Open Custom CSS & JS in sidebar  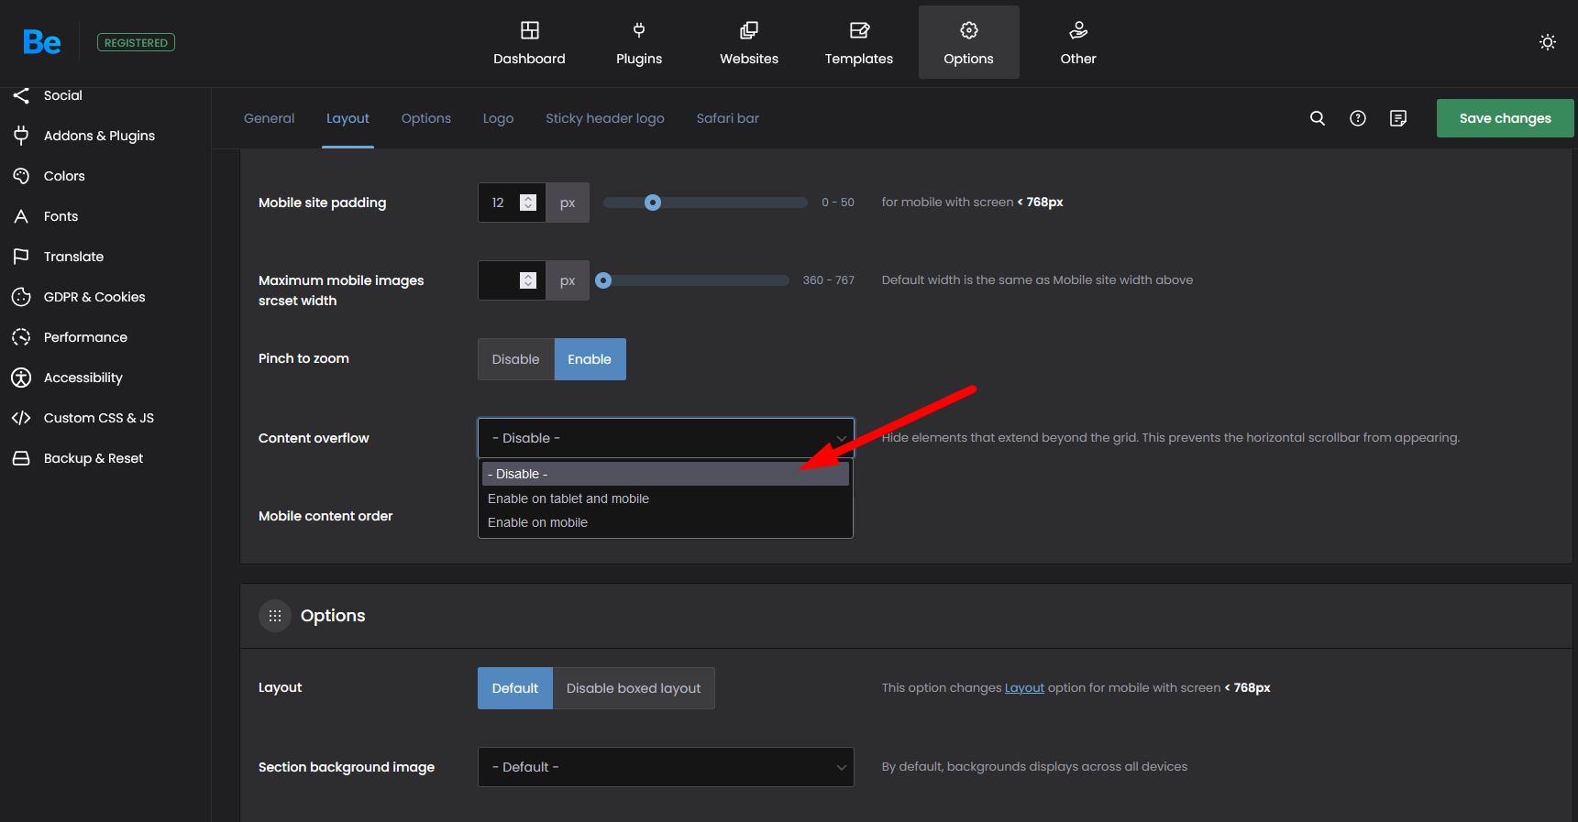click(99, 418)
